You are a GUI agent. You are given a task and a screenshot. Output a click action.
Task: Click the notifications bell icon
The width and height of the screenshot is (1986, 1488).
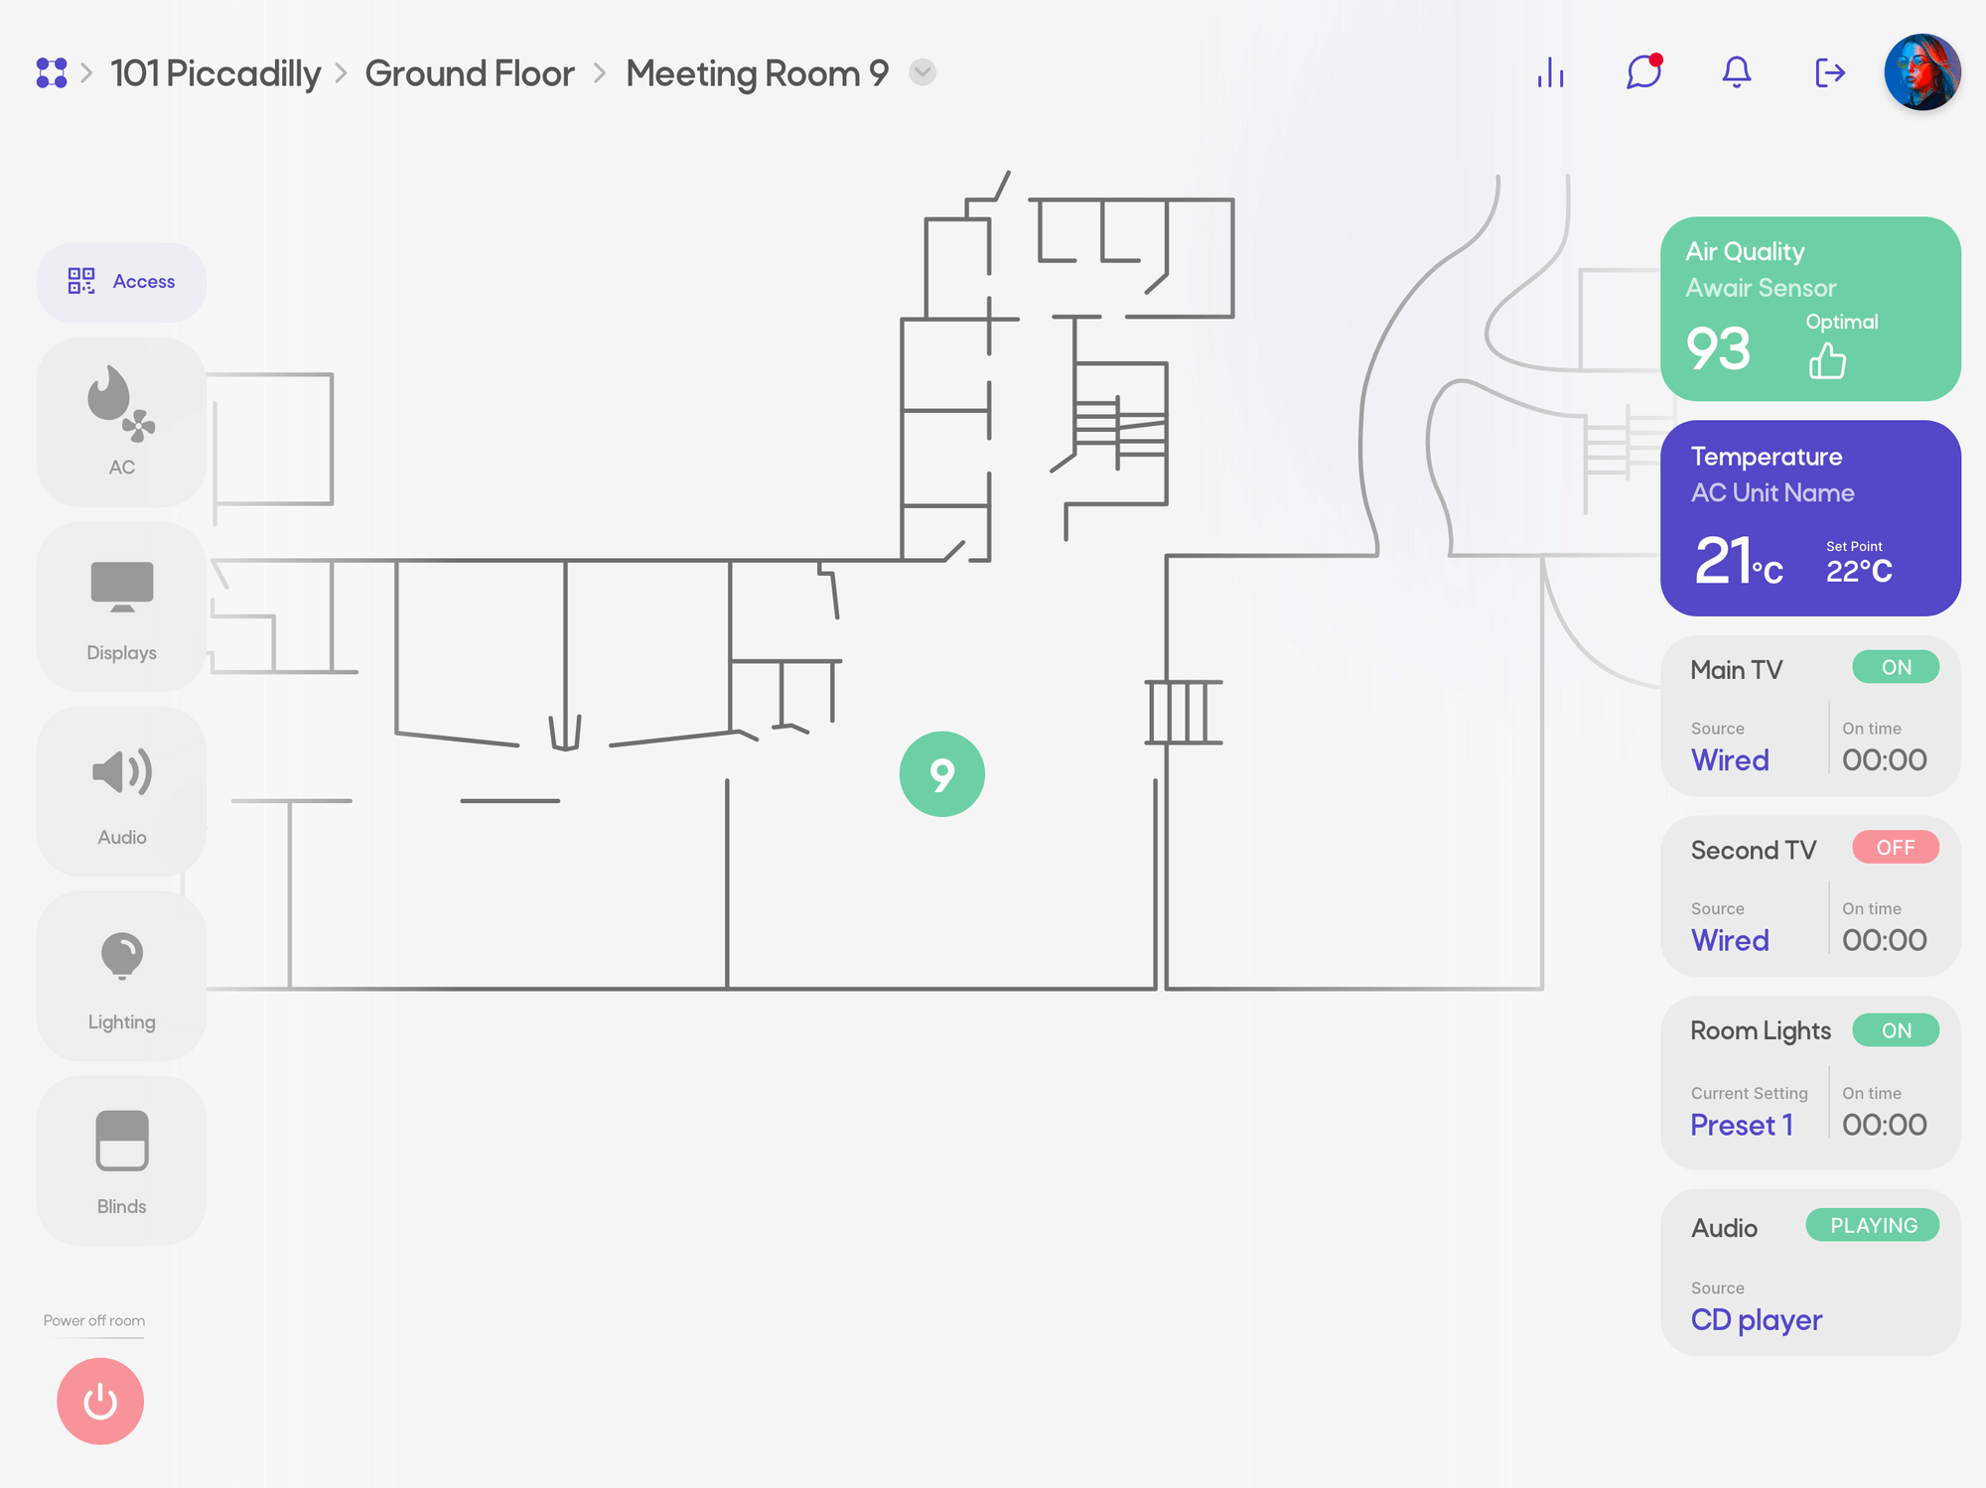pyautogui.click(x=1736, y=72)
